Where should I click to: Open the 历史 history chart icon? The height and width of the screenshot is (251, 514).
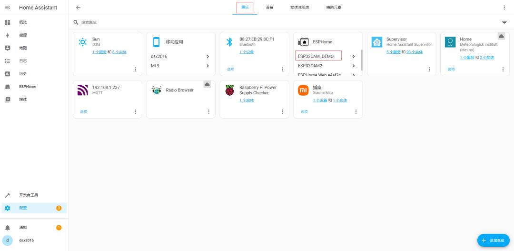[x=8, y=74]
